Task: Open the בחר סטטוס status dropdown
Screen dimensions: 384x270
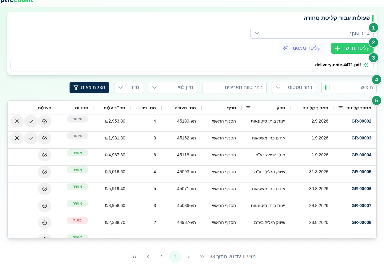Action: tap(294, 88)
